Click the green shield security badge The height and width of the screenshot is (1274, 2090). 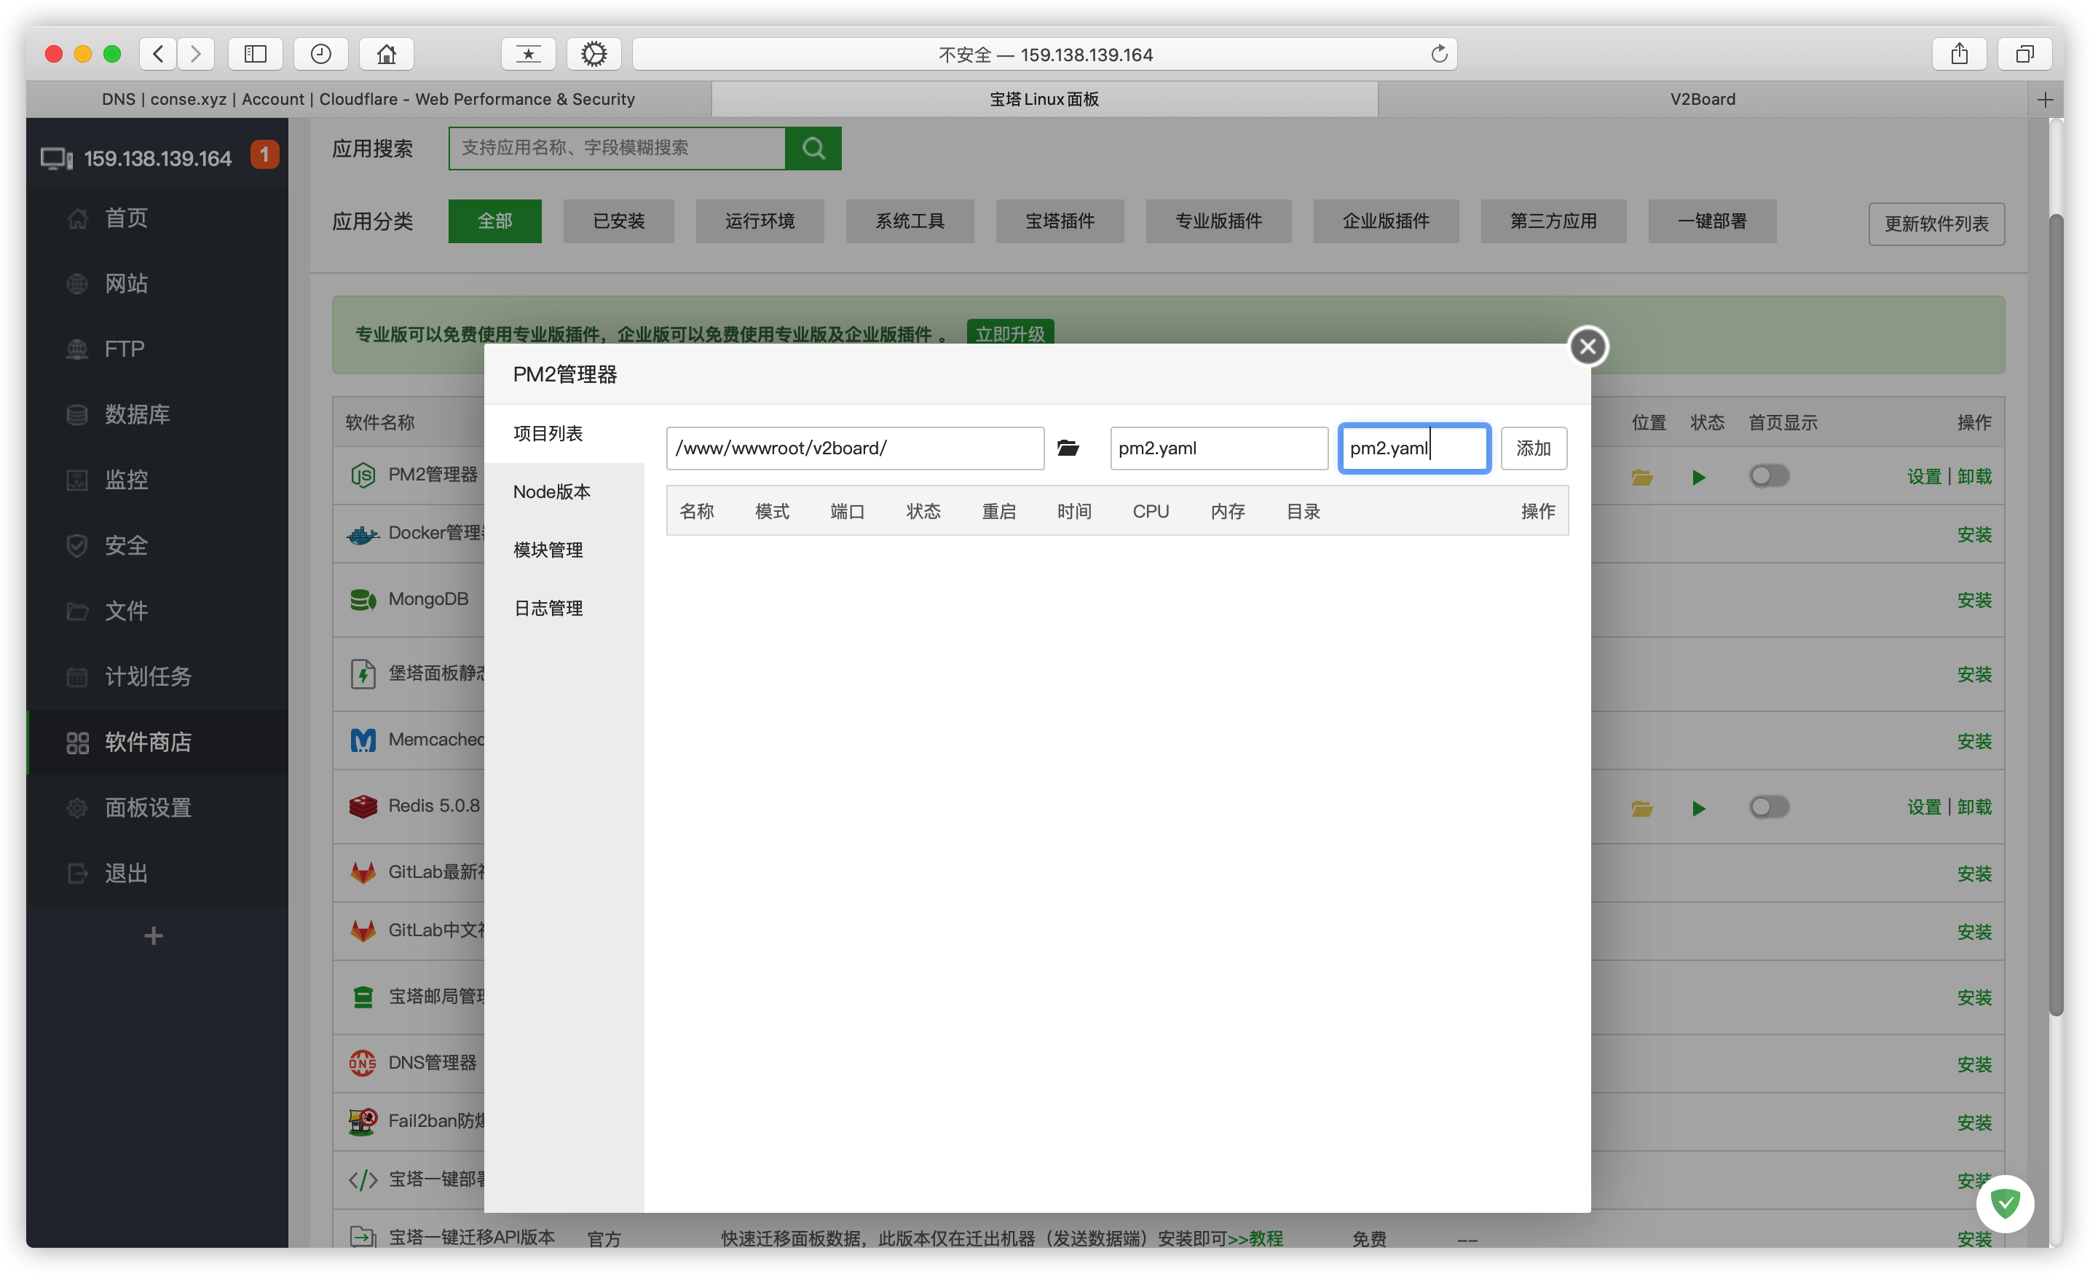tap(2006, 1203)
